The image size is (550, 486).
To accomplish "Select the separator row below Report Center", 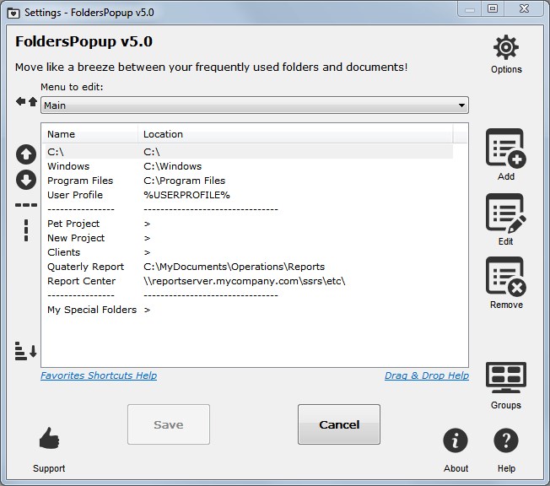I will pos(249,295).
